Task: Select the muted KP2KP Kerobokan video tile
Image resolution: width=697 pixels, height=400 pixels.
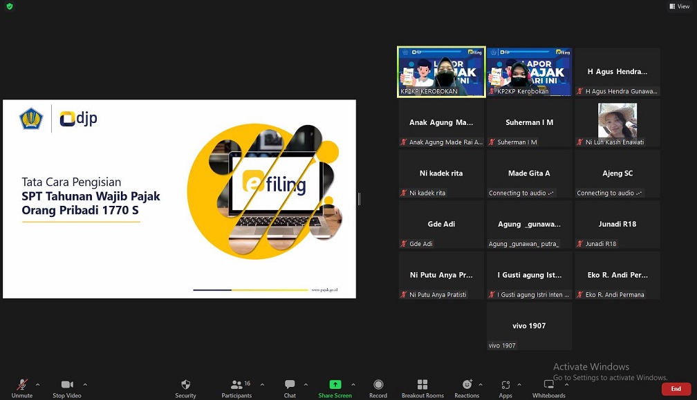Action: point(529,72)
